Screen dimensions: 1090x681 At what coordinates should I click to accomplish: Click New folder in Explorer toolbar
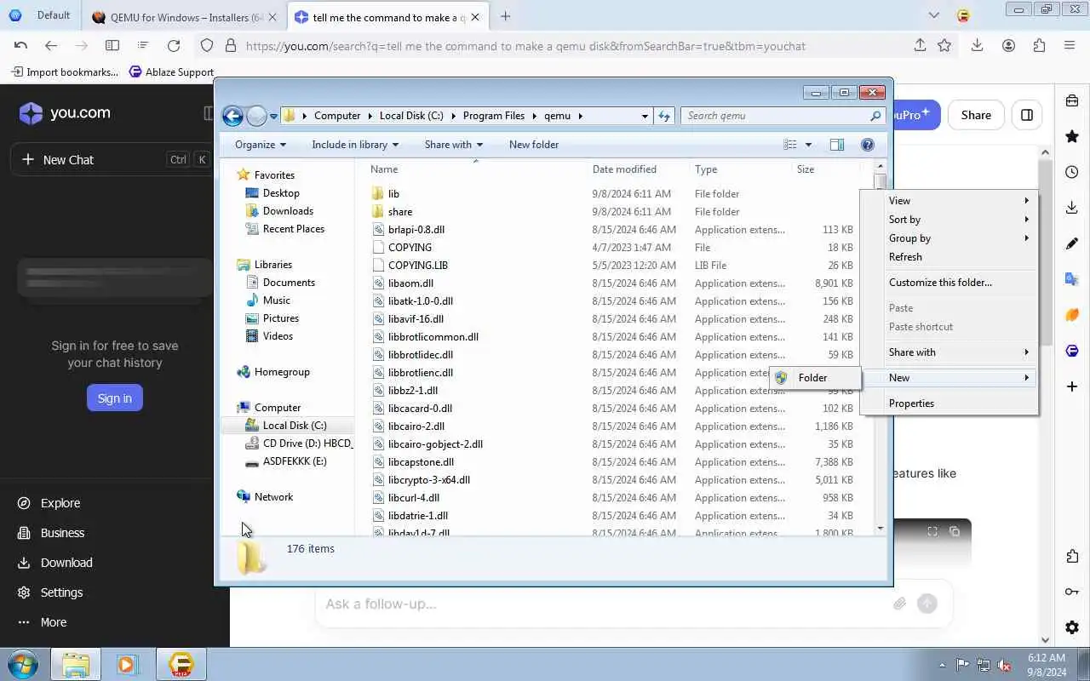(534, 145)
